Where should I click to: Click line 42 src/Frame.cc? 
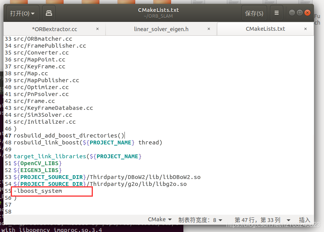click(34, 101)
